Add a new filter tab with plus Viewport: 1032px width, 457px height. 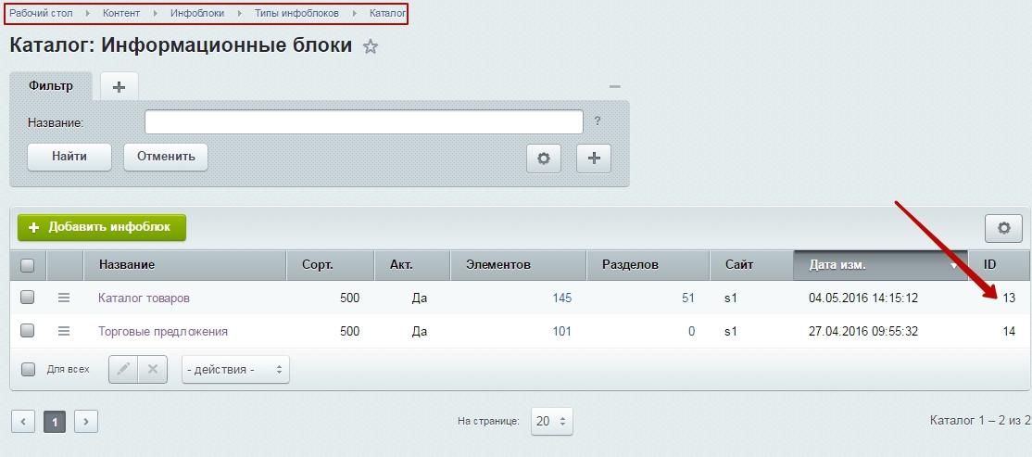tap(119, 86)
